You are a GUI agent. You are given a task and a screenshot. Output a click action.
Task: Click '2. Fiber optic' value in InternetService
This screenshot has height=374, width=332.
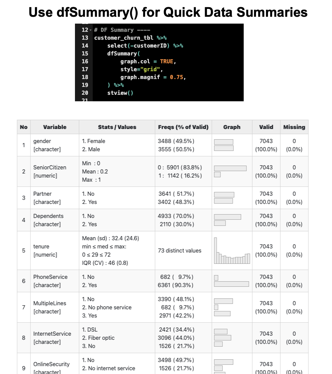click(x=98, y=338)
